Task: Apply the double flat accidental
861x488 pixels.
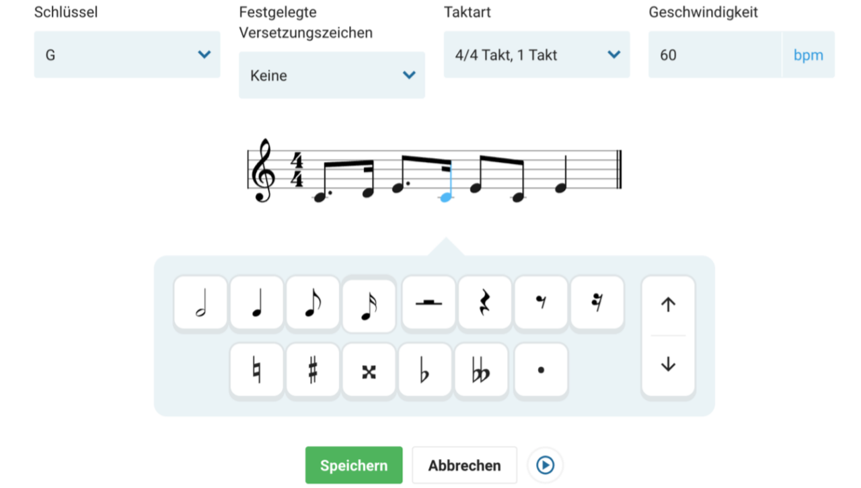Action: tap(481, 370)
